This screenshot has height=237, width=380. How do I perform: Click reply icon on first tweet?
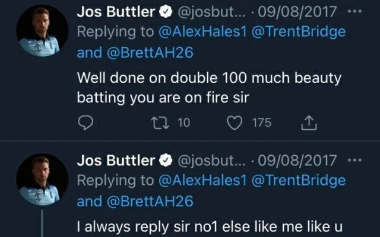pos(87,123)
